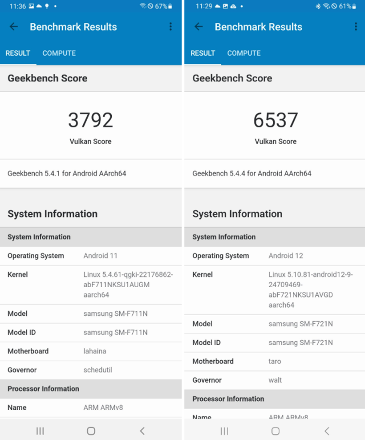Viewport: 365px width, 440px height.
Task: Tap Wi-Fi status icon on right phone
Action: pyautogui.click(x=326, y=6)
